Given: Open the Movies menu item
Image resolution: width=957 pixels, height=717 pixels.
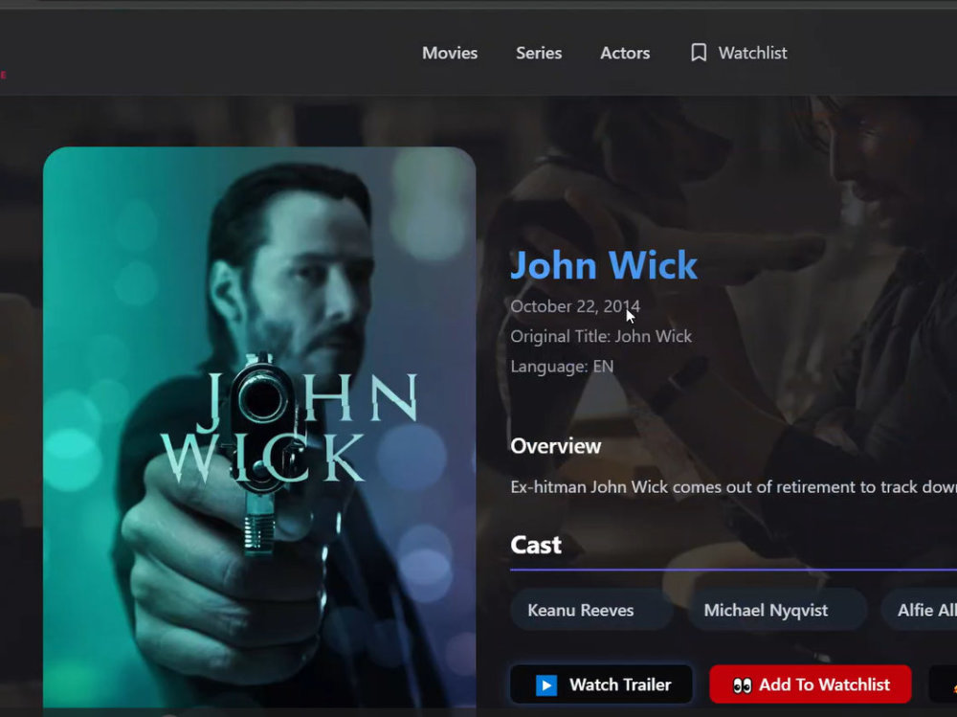Looking at the screenshot, I should [x=450, y=54].
